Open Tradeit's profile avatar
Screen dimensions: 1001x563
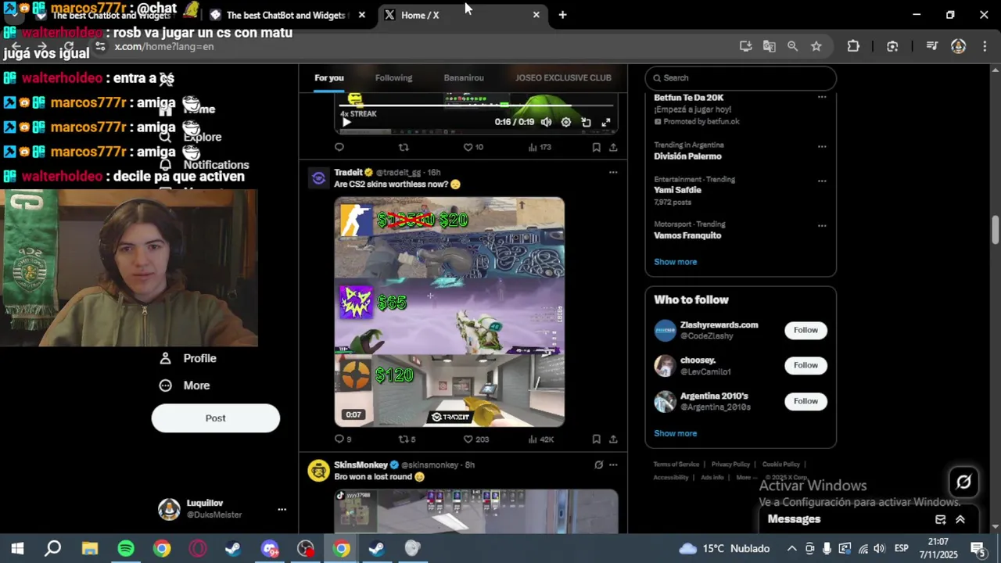click(x=318, y=178)
